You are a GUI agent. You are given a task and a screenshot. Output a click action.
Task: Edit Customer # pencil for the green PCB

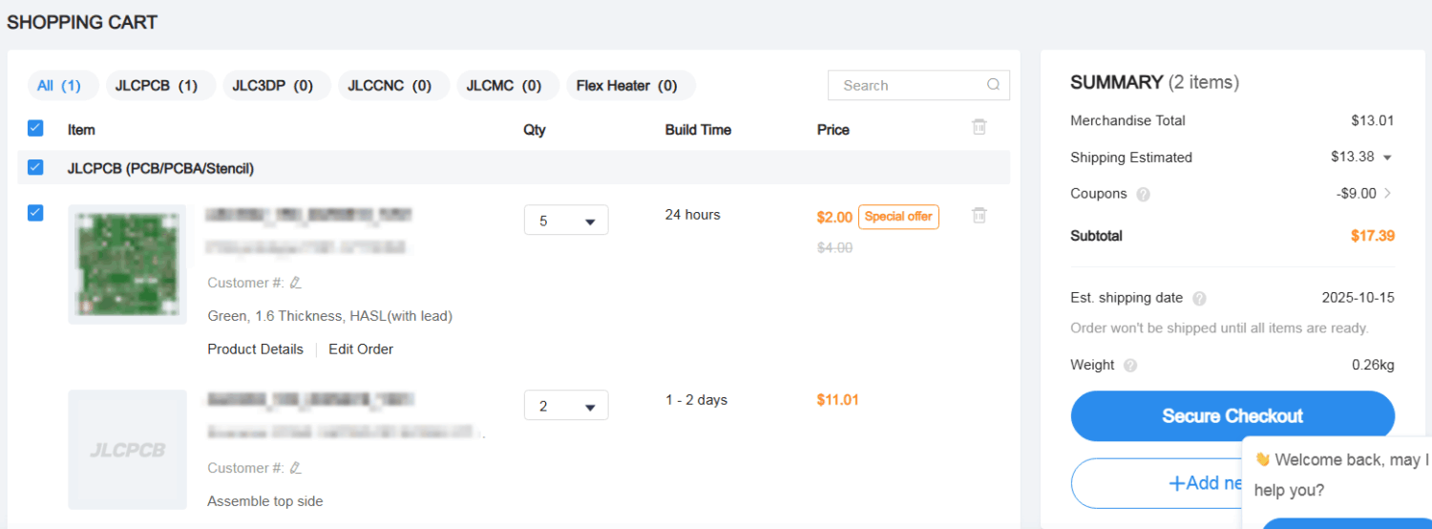(x=296, y=283)
